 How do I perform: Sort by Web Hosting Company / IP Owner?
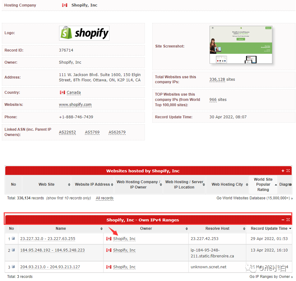138,184
